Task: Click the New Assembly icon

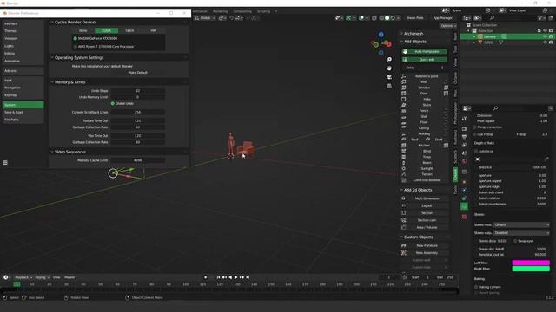Action: point(403,253)
